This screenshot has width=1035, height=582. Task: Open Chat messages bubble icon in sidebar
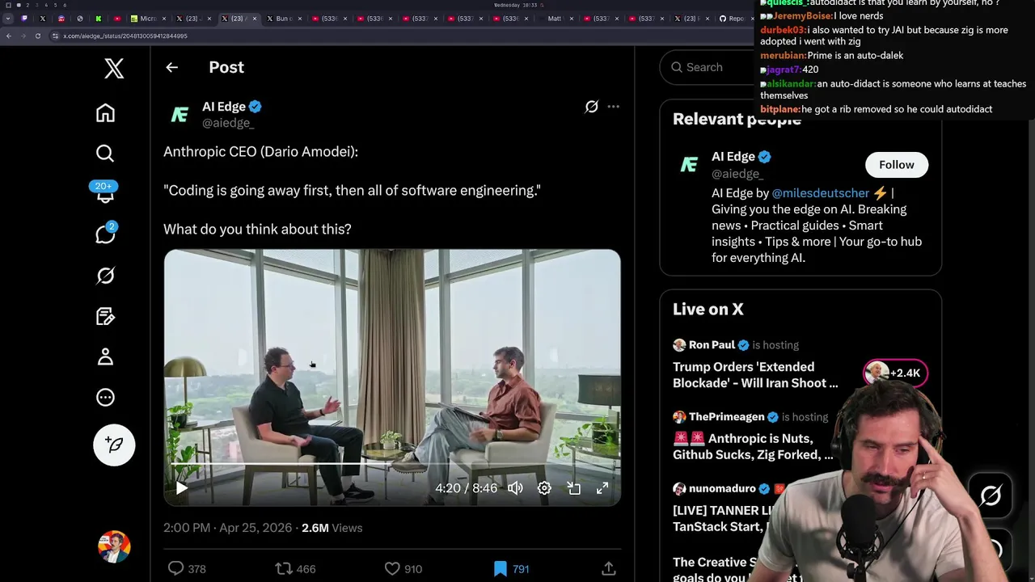point(105,234)
